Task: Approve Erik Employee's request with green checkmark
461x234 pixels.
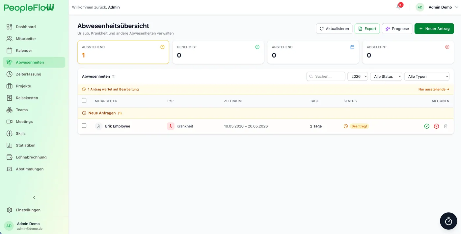Action: tap(427, 126)
